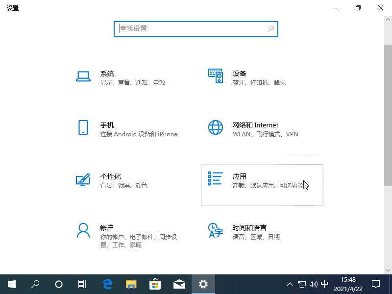Open the System (系统) laptop icon
The image size is (392, 294).
83,76
